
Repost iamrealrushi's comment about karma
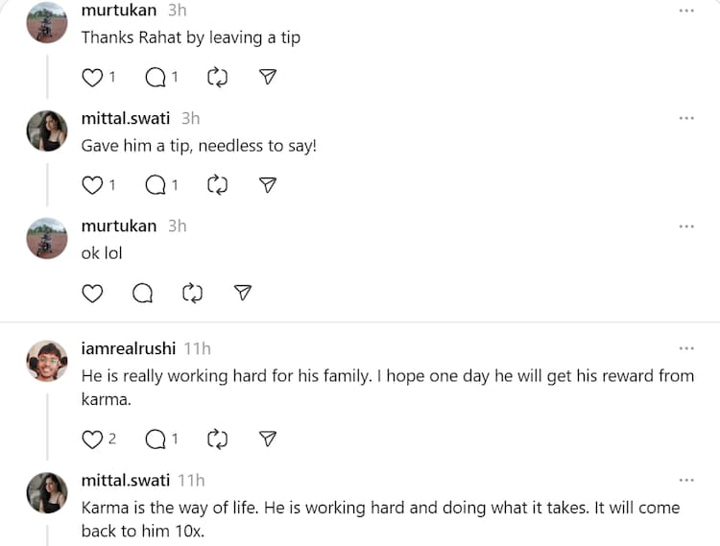click(218, 439)
